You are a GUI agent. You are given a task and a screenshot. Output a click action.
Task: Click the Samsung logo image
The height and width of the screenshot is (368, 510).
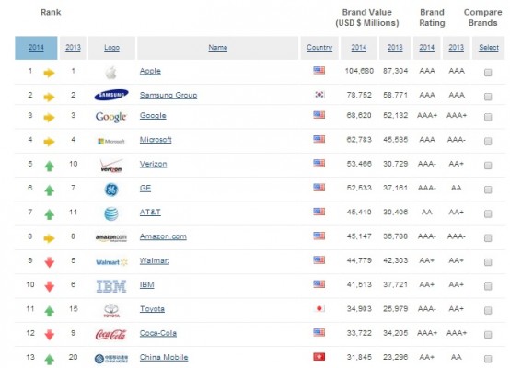(111, 95)
